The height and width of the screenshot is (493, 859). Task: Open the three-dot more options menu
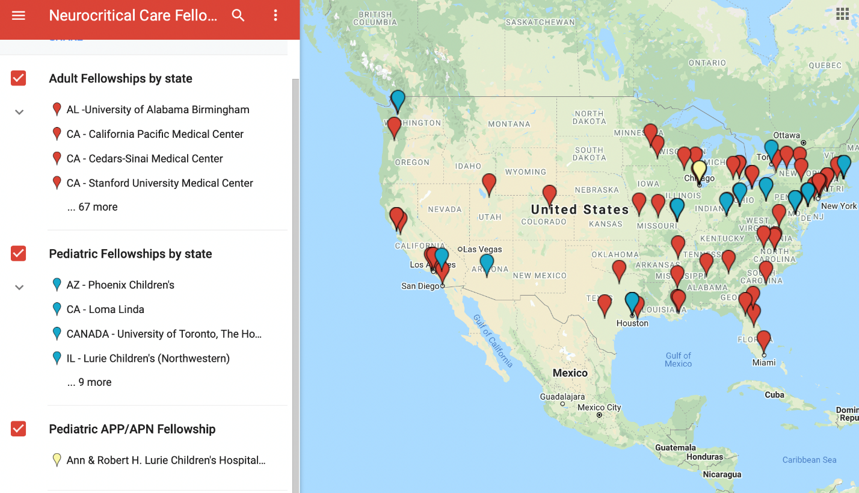pos(276,16)
